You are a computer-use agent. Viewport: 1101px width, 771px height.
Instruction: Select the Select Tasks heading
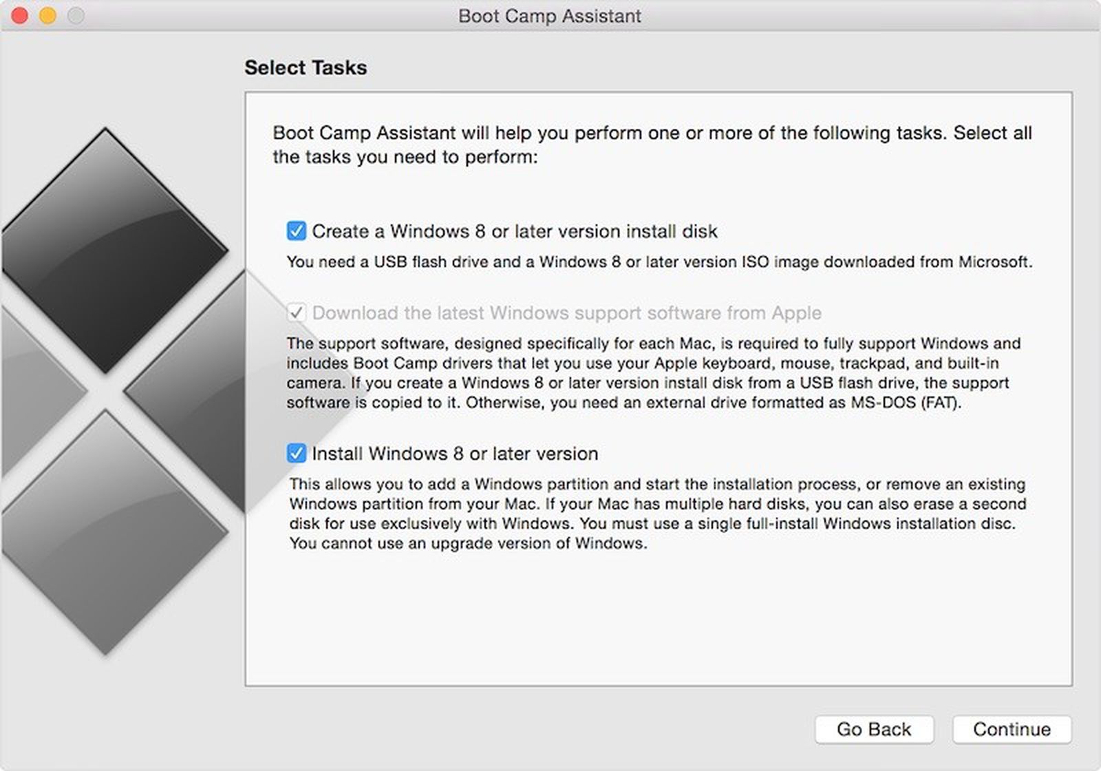(306, 67)
